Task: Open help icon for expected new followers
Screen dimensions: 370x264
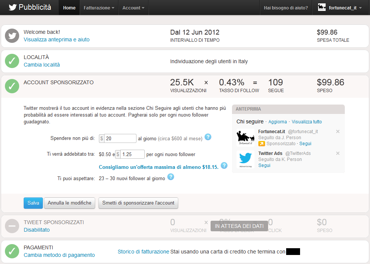Action: [171, 177]
